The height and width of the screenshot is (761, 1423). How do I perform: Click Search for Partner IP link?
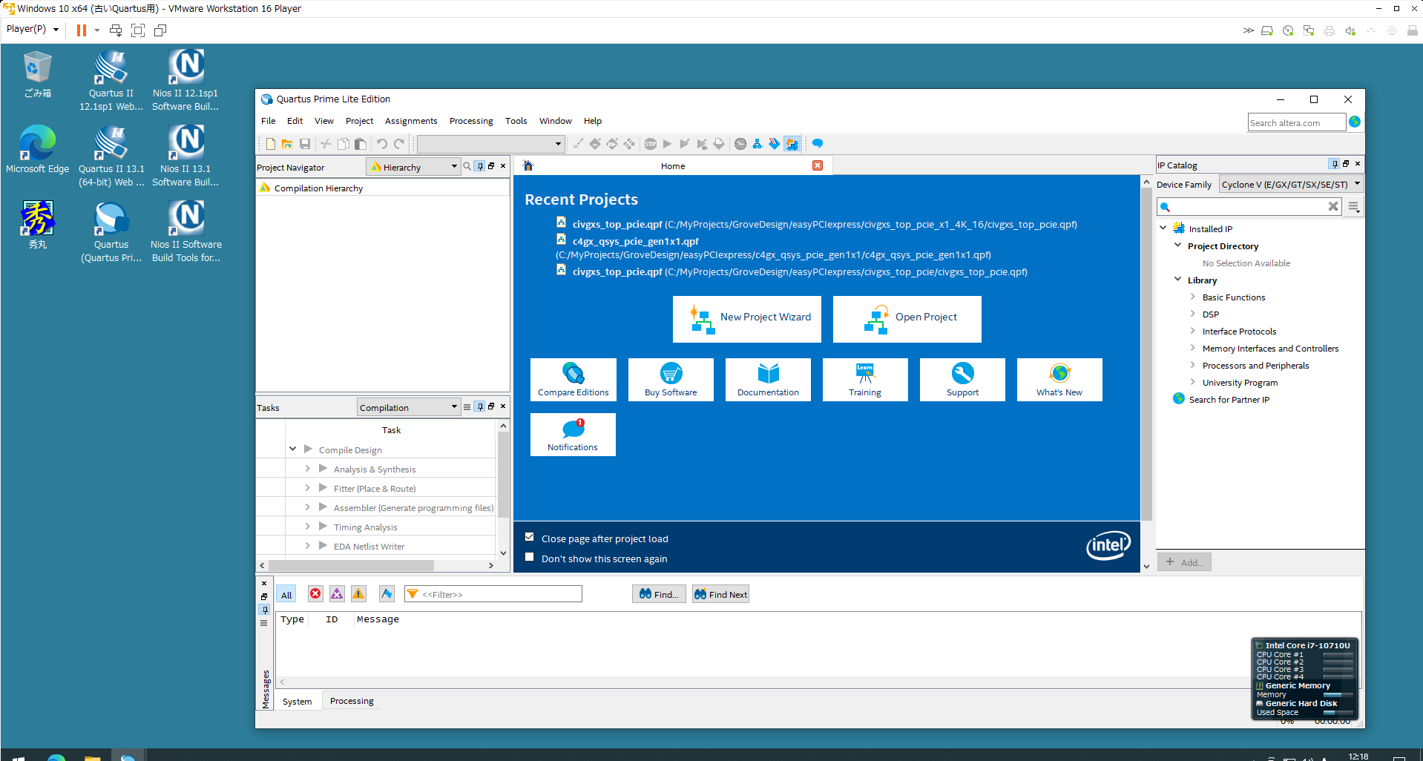1229,400
